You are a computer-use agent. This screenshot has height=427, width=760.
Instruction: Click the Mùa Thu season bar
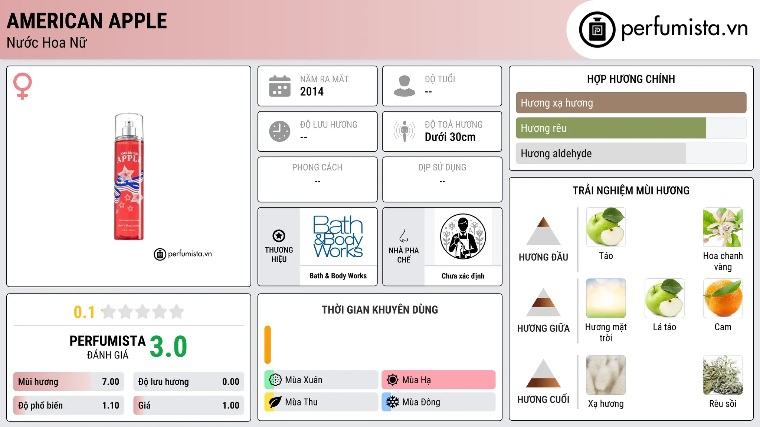point(321,402)
